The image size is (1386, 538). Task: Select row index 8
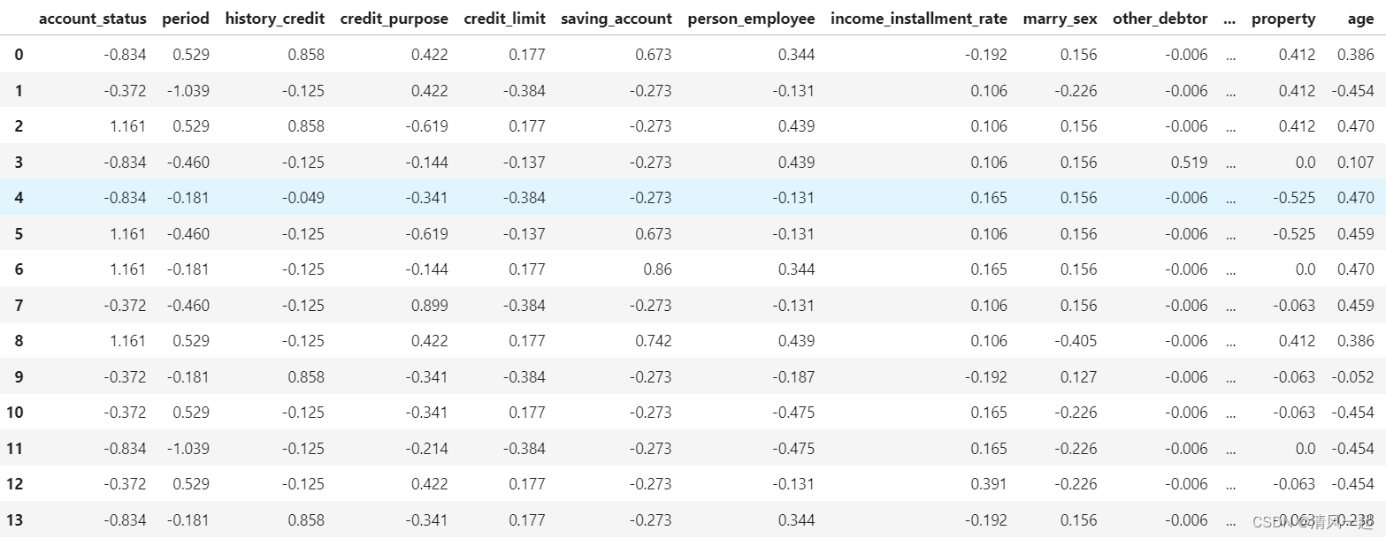(19, 341)
